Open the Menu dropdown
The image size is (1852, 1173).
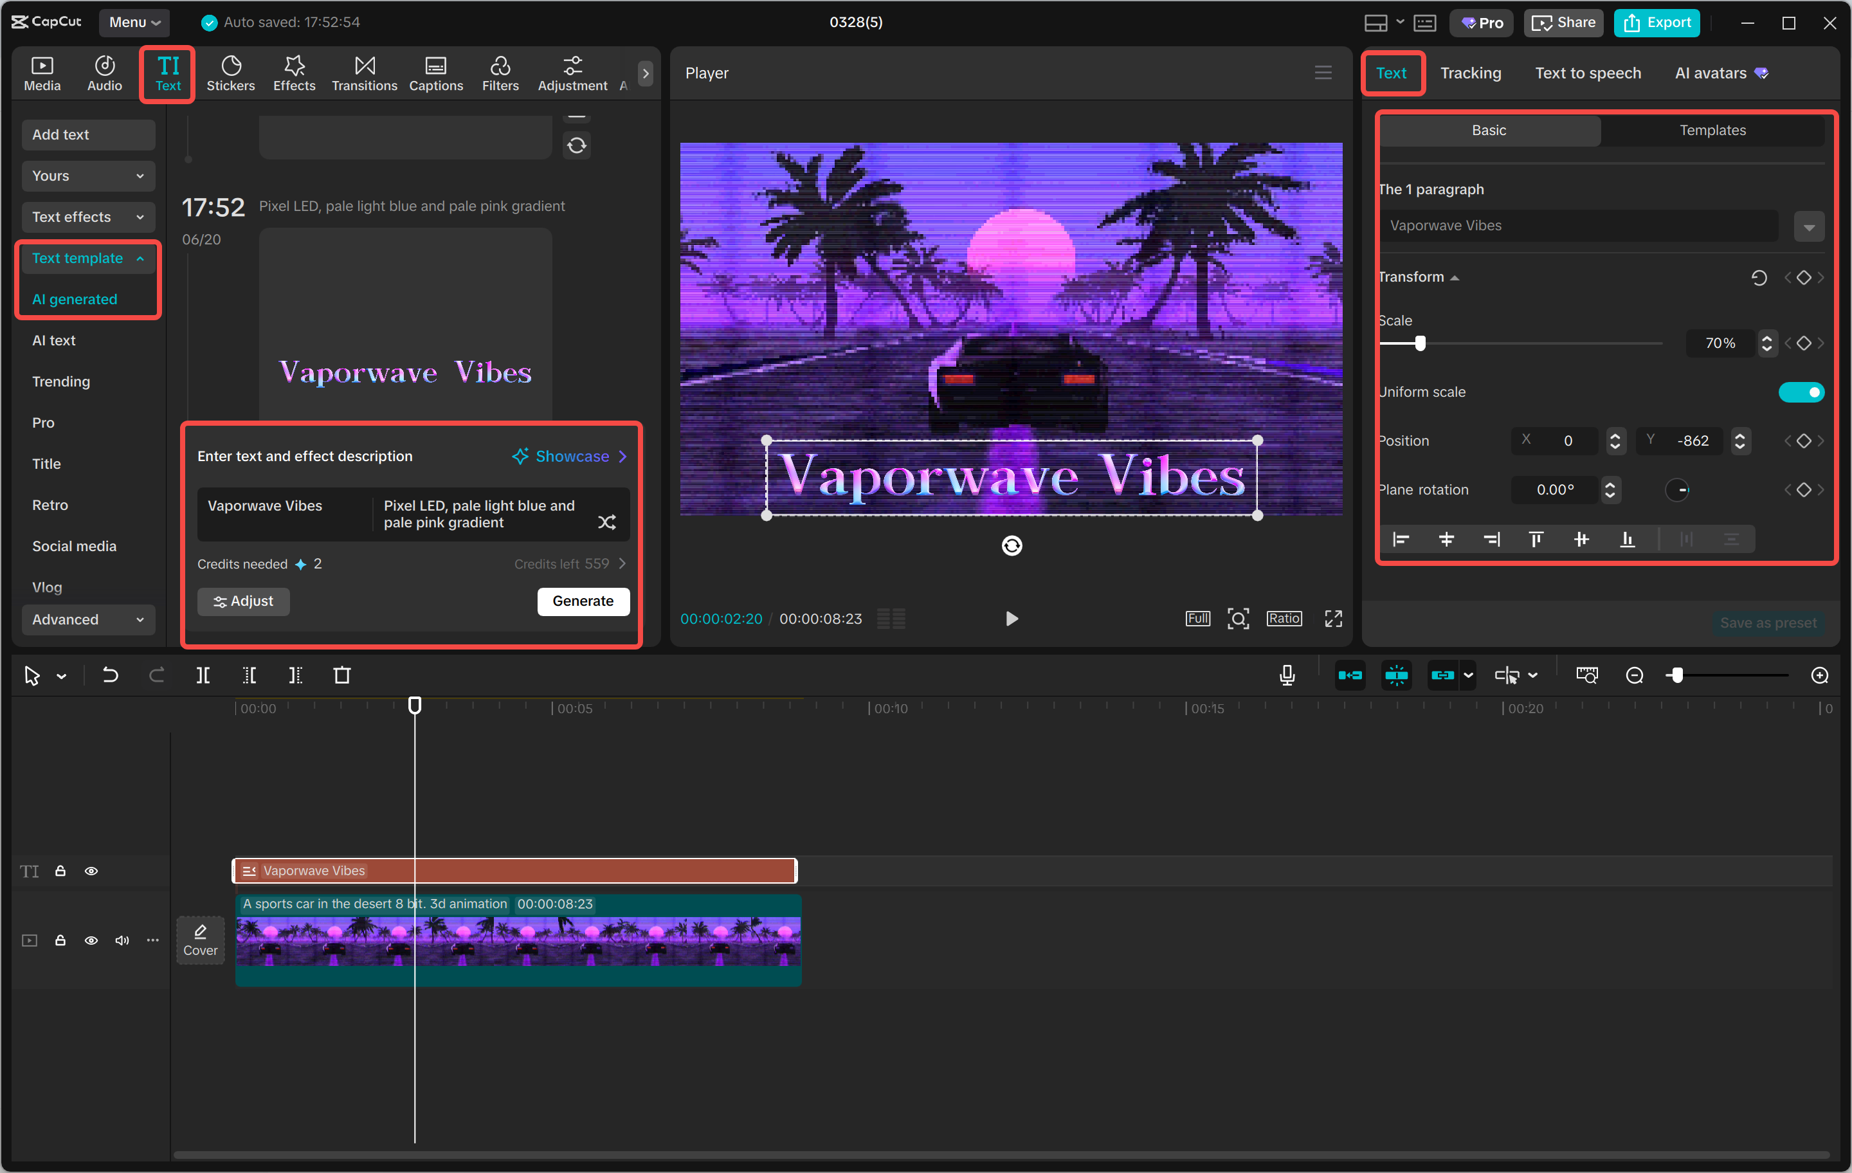pos(134,23)
